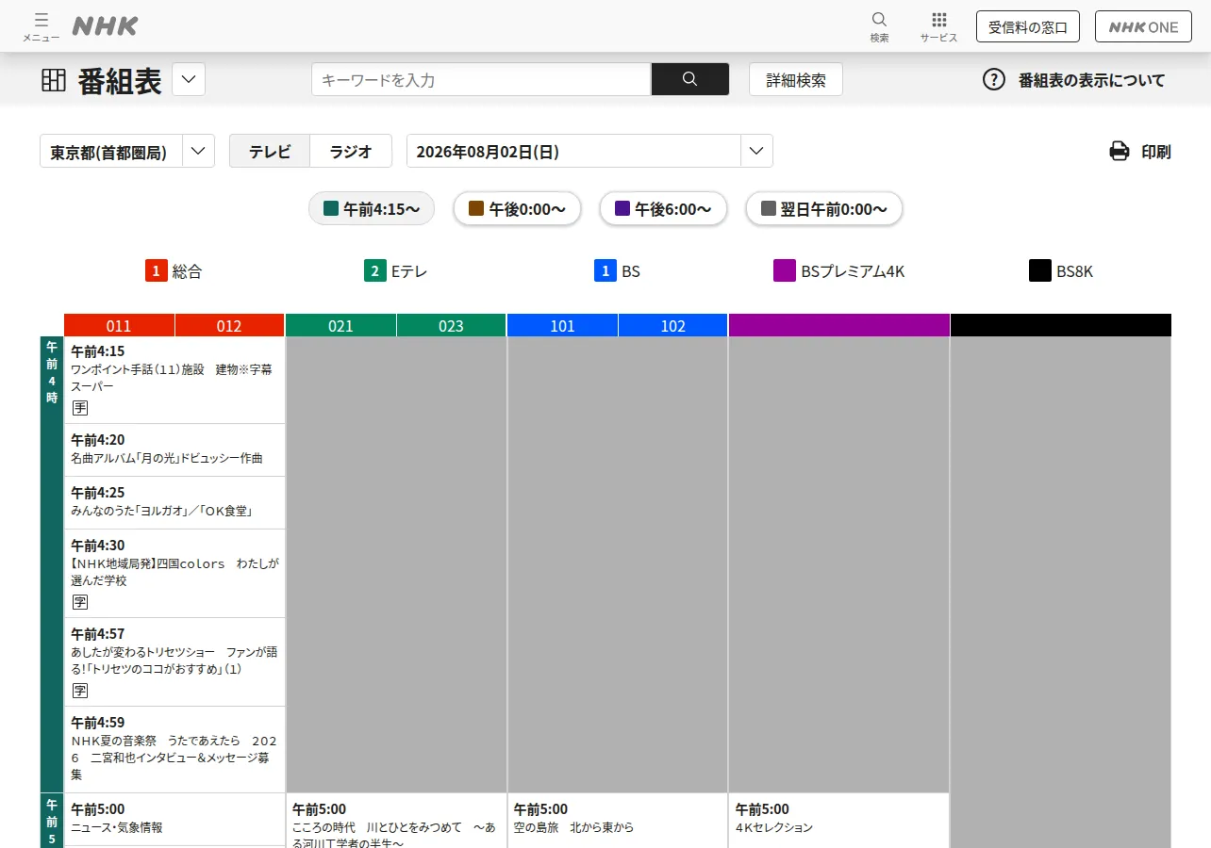Open みんなのうた「ヨルガオ」 program
This screenshot has width=1211, height=848.
point(174,502)
